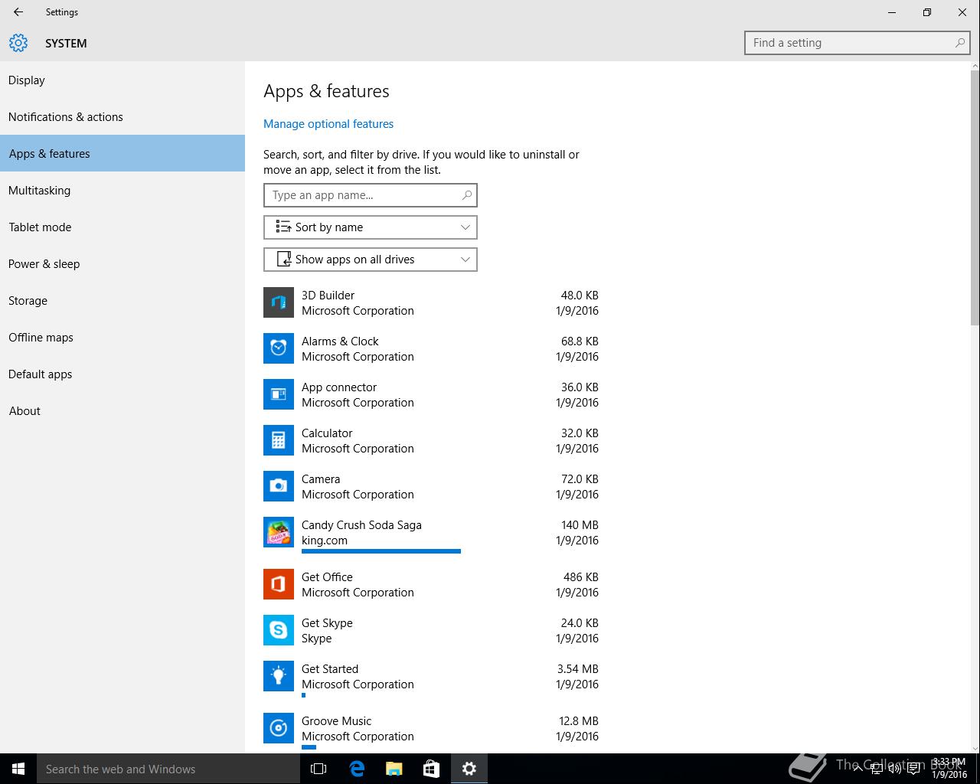The width and height of the screenshot is (980, 784).
Task: Select the Candy Crush Soda Saga name text
Action: [361, 525]
